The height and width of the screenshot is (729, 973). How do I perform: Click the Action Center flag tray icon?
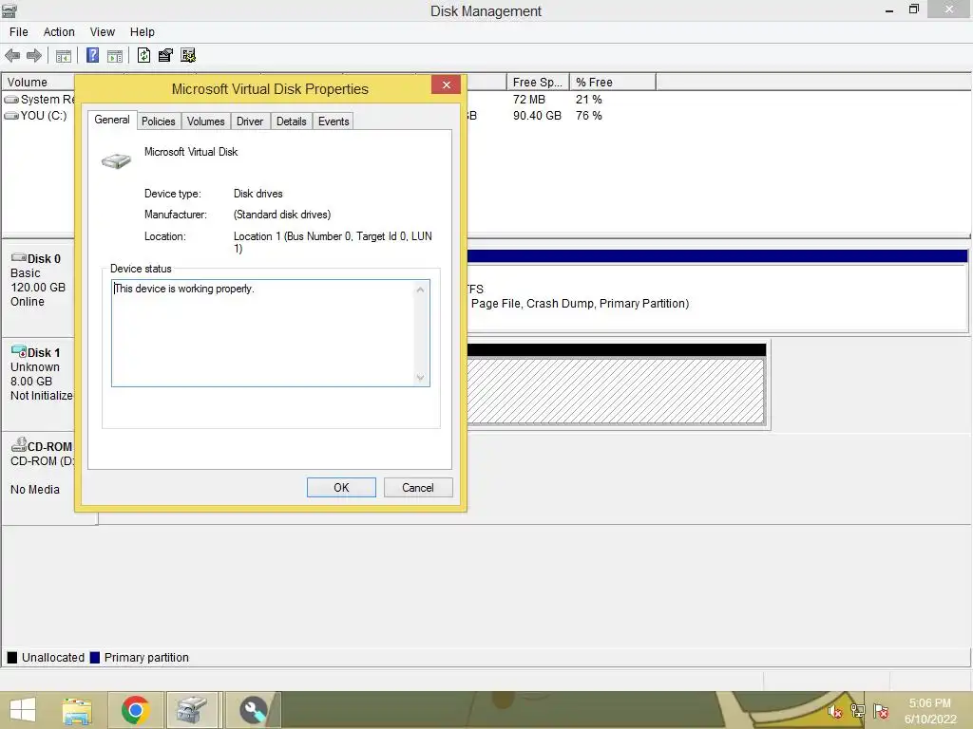881,711
